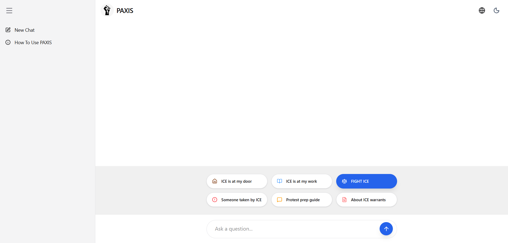Open the "Protest prep guide" prompt

(303, 200)
